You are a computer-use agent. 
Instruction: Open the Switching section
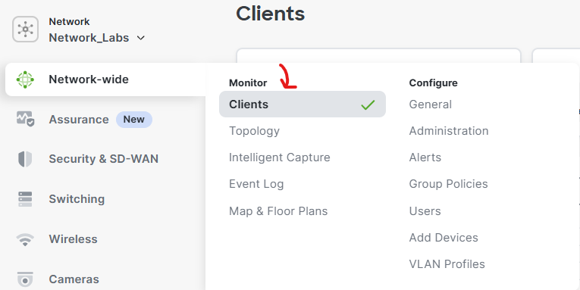(77, 199)
